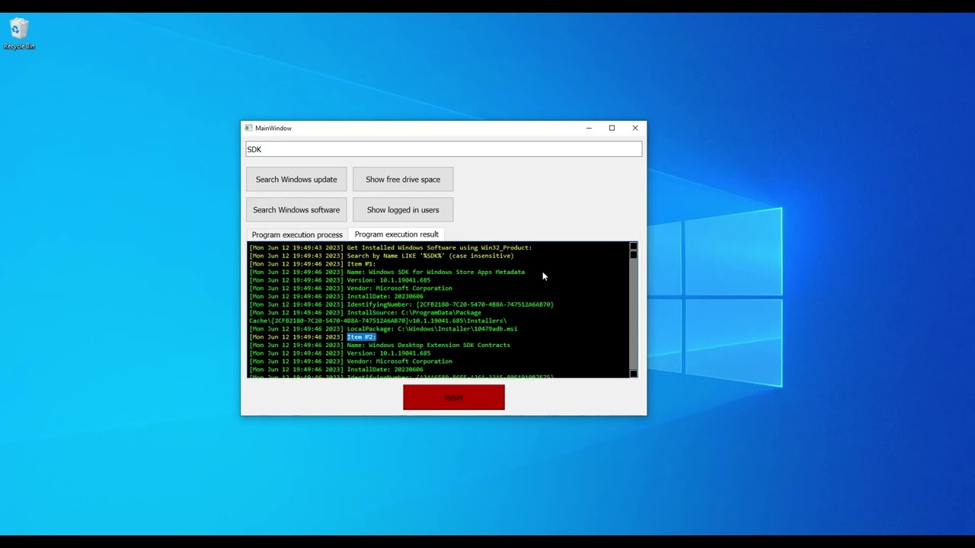Click the Show logged in users button
The height and width of the screenshot is (548, 975).
click(403, 210)
